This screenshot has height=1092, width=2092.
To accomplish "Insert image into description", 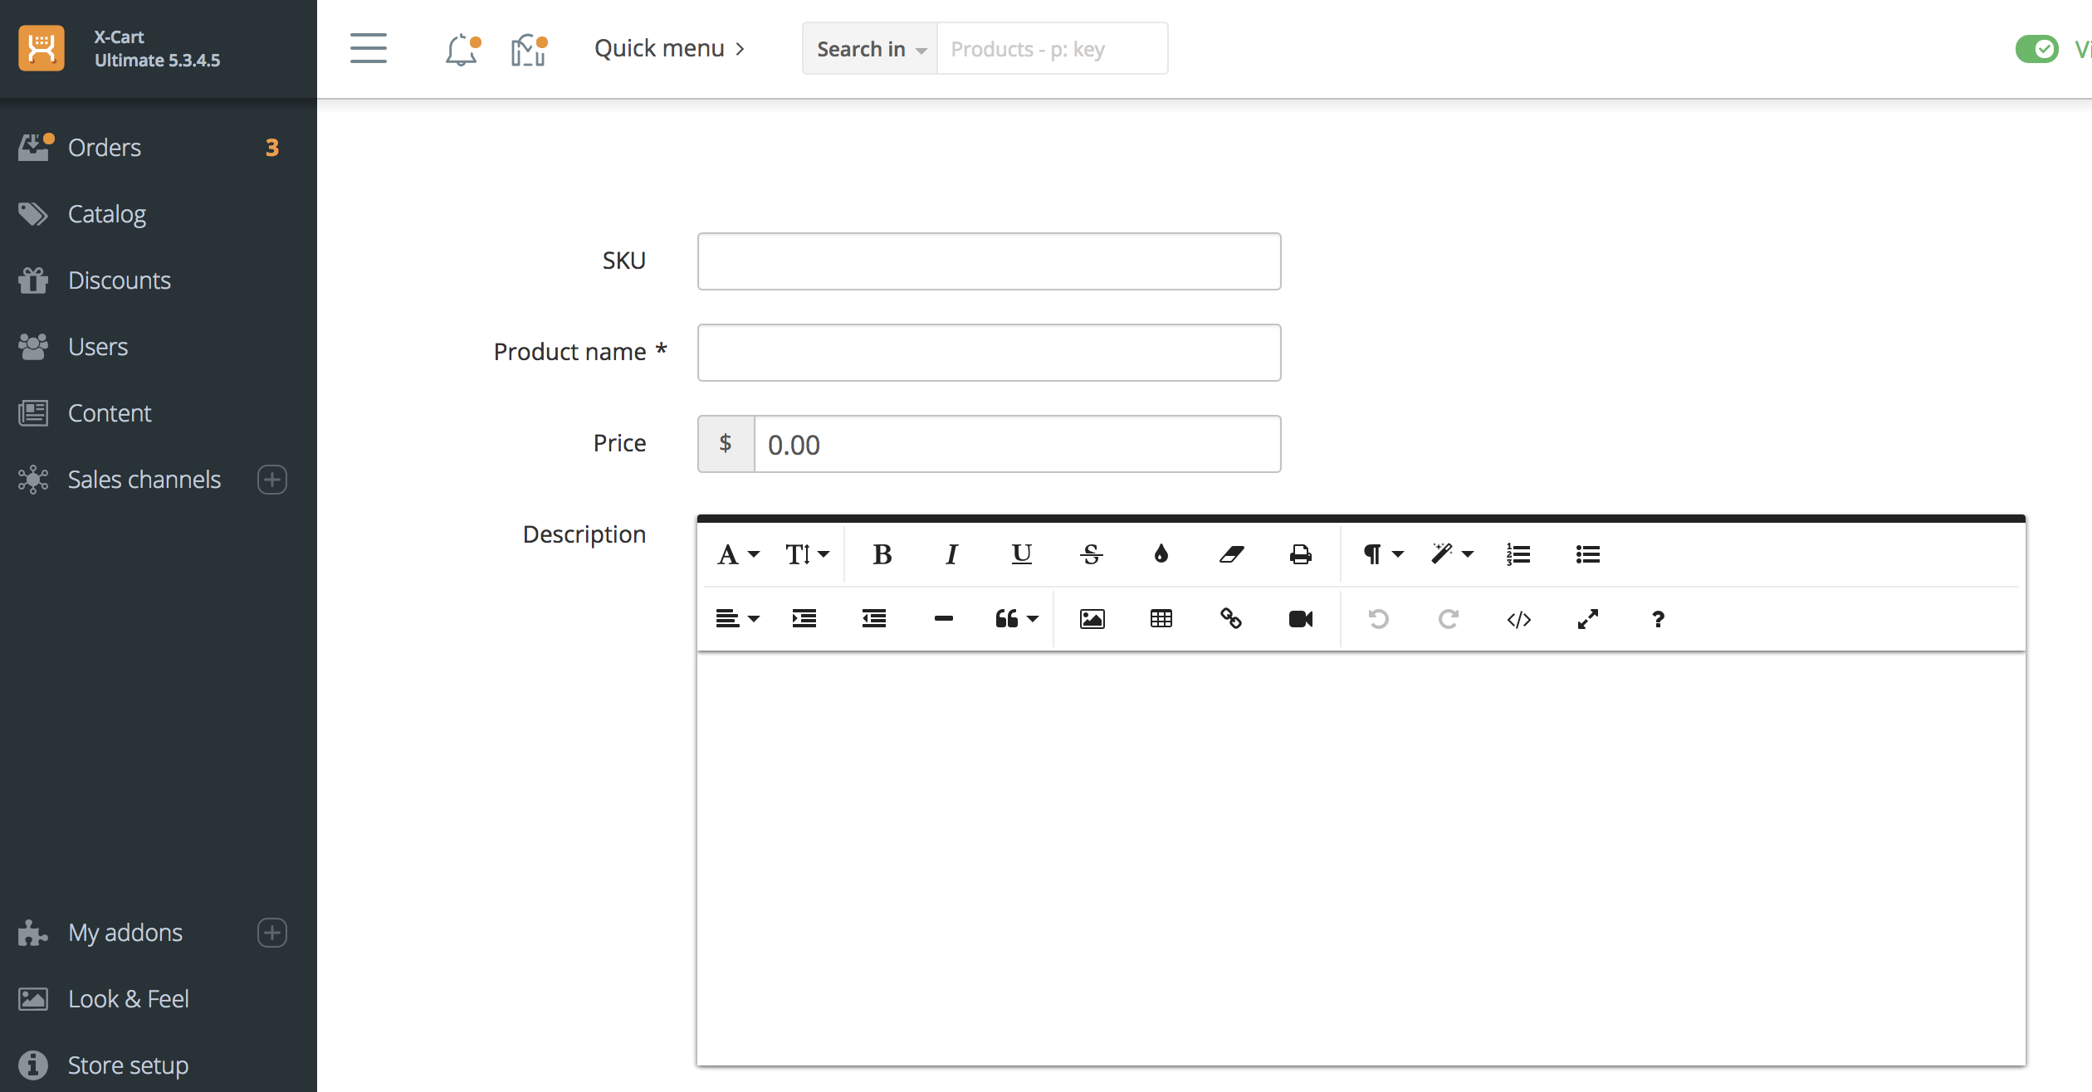I will click(x=1092, y=619).
